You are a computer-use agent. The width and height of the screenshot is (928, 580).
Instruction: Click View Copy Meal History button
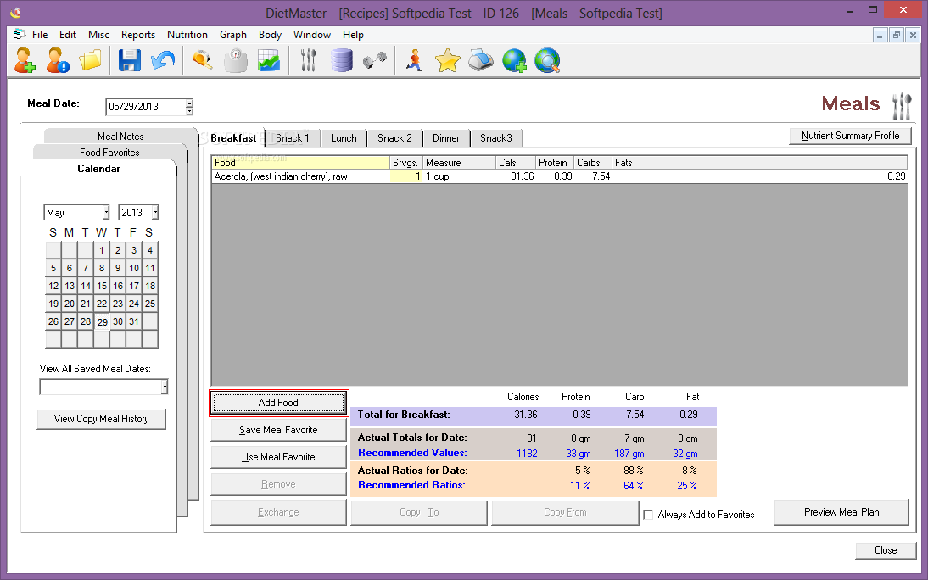coord(101,418)
